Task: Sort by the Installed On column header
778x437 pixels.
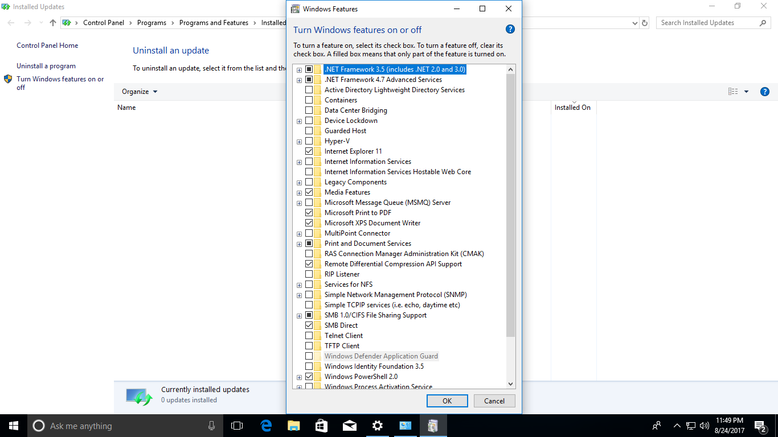Action: [x=572, y=108]
